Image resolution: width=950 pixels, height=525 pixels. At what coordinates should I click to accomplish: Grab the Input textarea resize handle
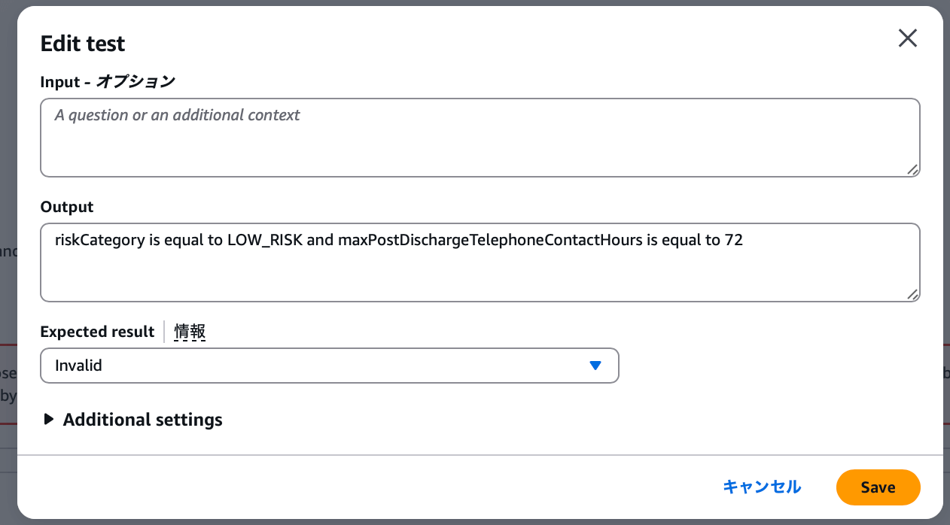(912, 170)
